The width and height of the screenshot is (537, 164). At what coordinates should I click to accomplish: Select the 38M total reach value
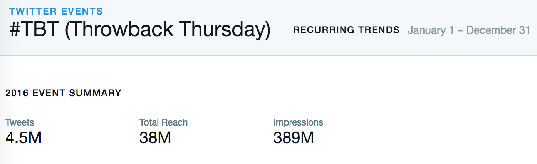(155, 138)
